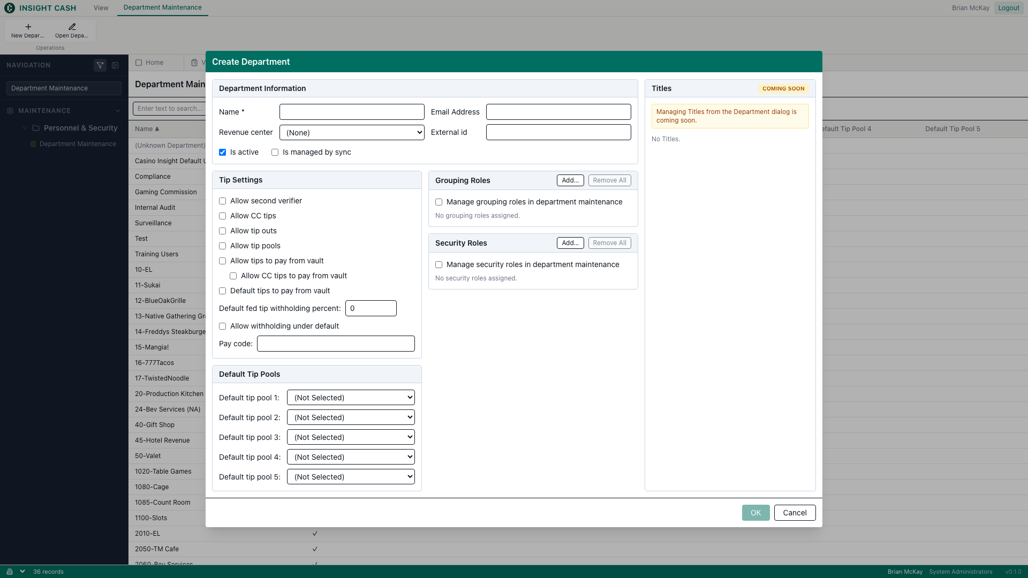The image size is (1028, 578).
Task: Enable Allow tip outs
Action: click(x=222, y=231)
